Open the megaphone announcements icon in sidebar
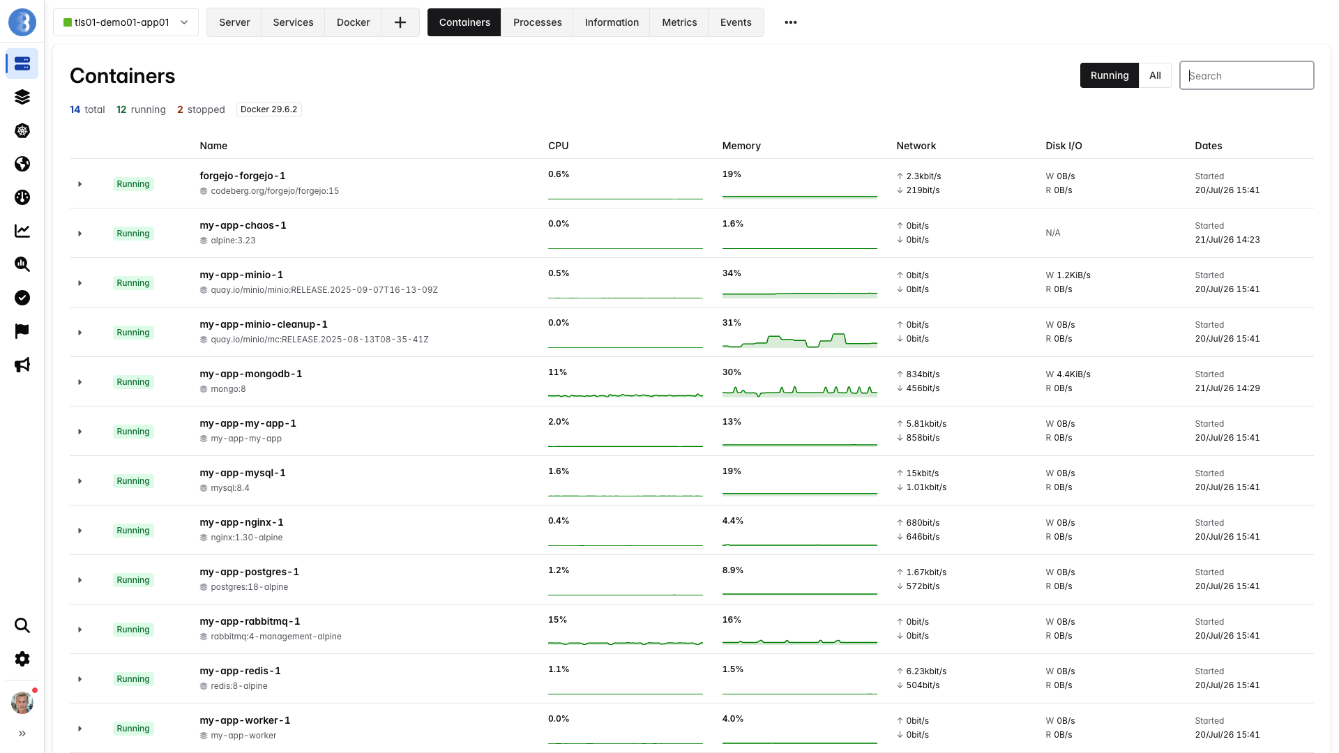Viewport: 1339px width, 753px height. (22, 365)
